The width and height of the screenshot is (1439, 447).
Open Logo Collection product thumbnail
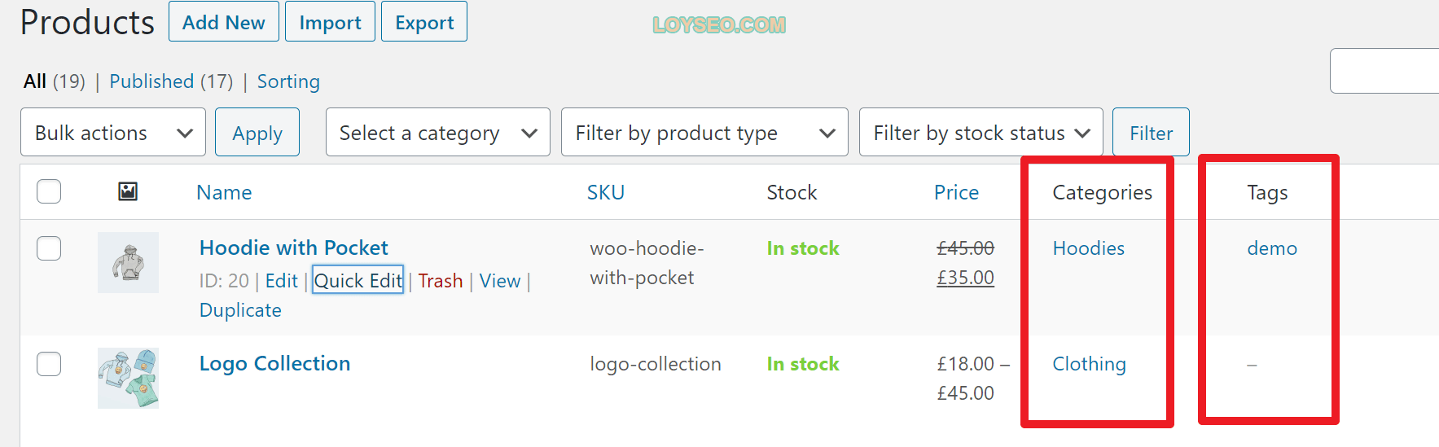tap(128, 378)
